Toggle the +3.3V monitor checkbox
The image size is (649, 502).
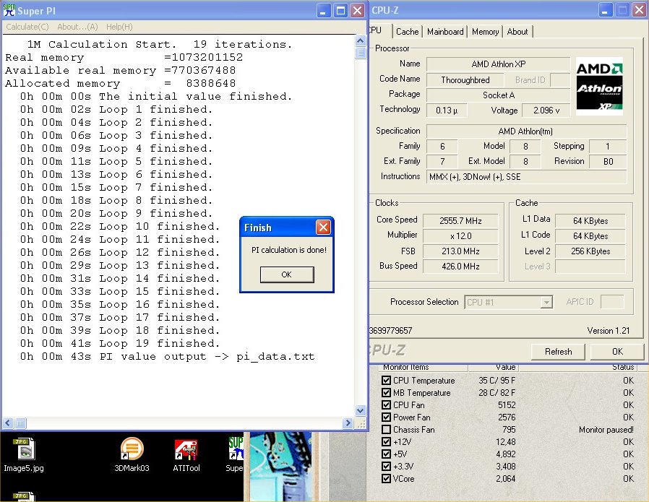[x=386, y=466]
